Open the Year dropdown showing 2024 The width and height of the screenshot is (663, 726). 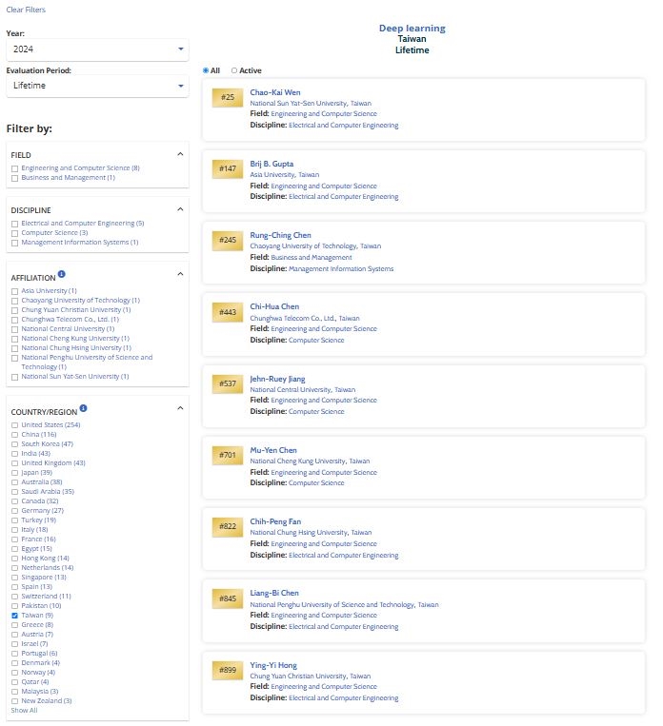[97, 49]
